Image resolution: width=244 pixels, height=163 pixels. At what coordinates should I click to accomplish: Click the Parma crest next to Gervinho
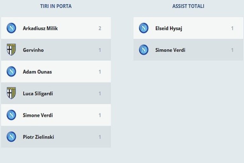point(11,50)
